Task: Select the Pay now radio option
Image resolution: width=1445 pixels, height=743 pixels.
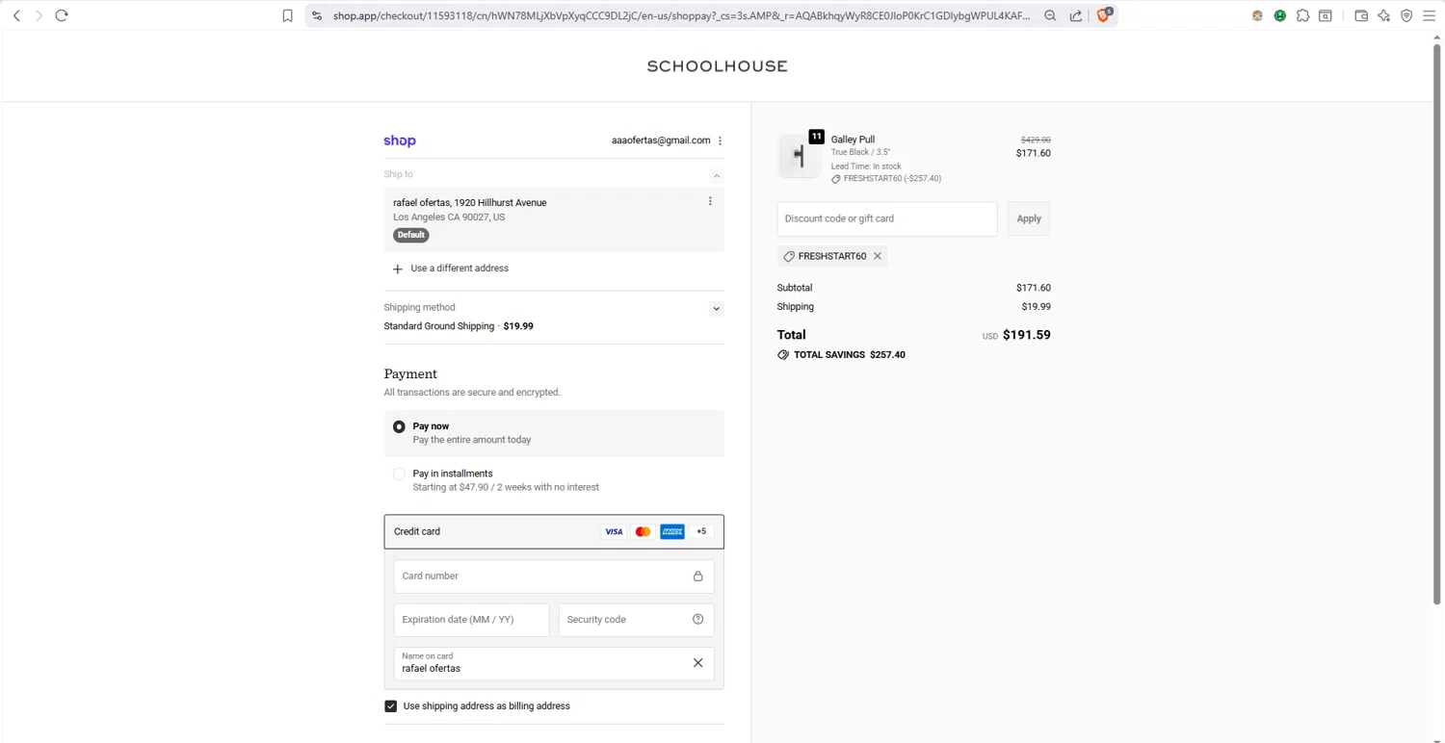Action: click(399, 426)
